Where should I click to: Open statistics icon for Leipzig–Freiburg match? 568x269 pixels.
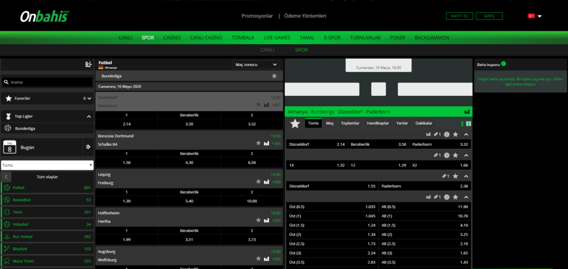click(x=267, y=182)
